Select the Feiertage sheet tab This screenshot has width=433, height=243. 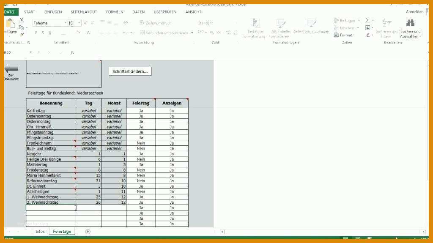click(62, 232)
